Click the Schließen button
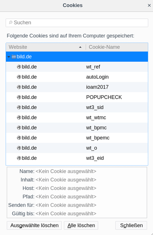153x235 pixels. coord(131,226)
